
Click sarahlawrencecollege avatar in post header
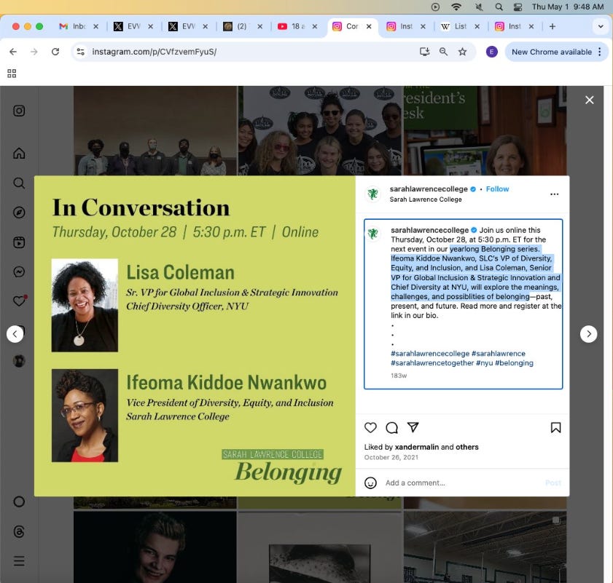click(372, 194)
